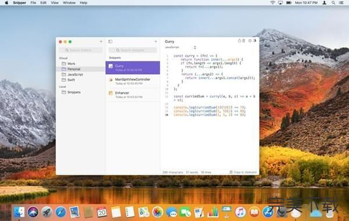The width and height of the screenshot is (349, 221).
Task: Open Numbers from the Dock
Action: coord(213,212)
